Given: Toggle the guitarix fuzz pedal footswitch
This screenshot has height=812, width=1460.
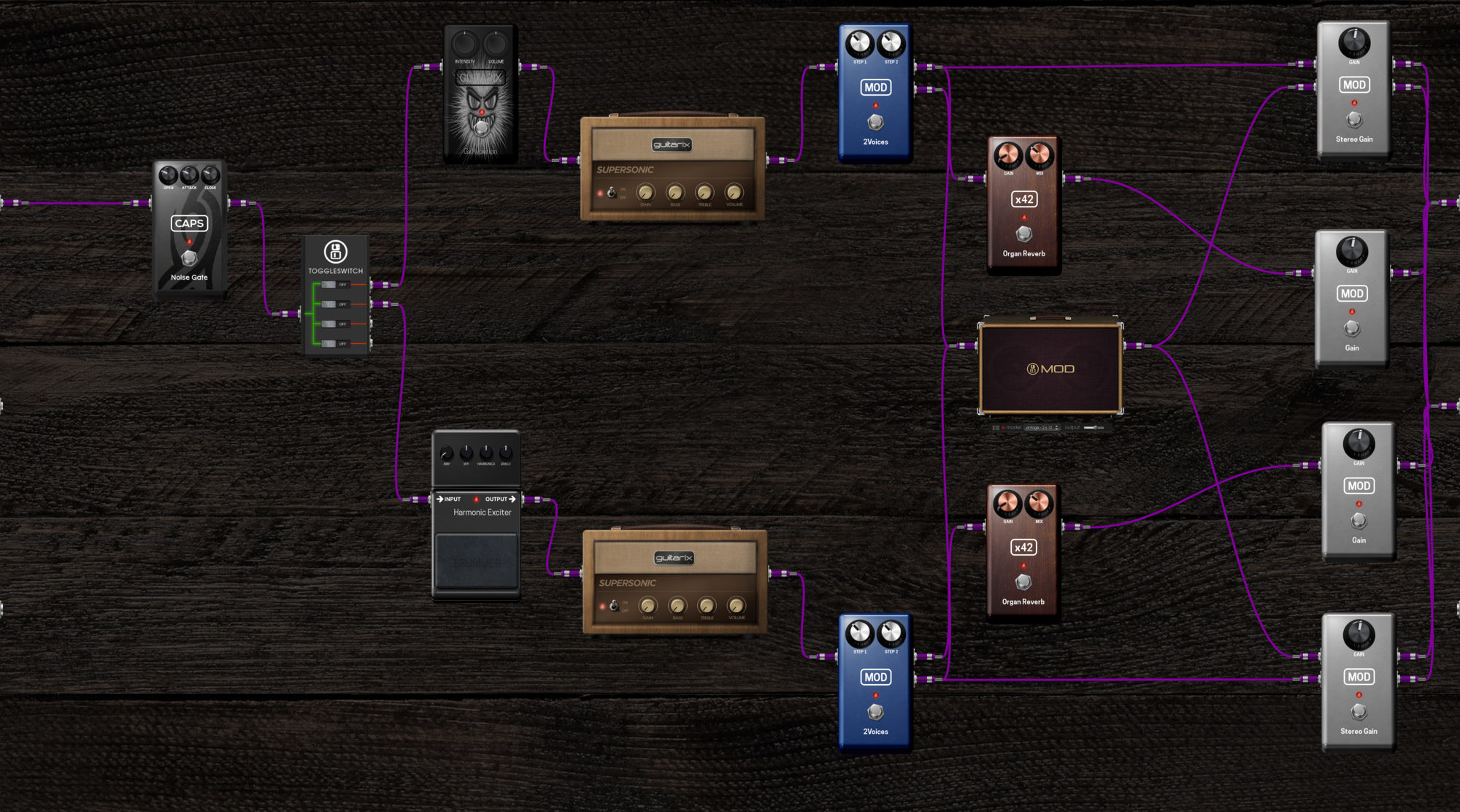Looking at the screenshot, I should [x=481, y=128].
